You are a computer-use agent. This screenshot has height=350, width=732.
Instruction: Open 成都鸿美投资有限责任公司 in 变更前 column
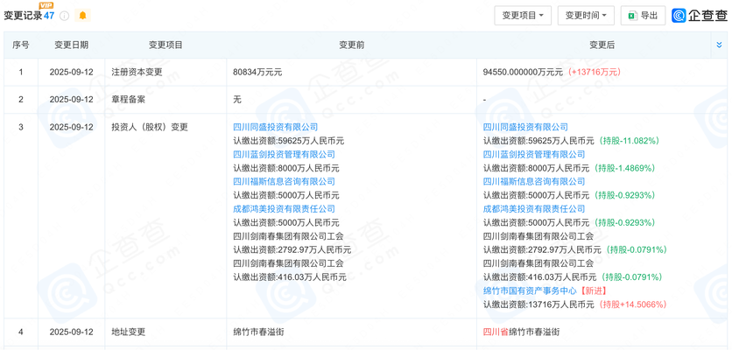285,209
